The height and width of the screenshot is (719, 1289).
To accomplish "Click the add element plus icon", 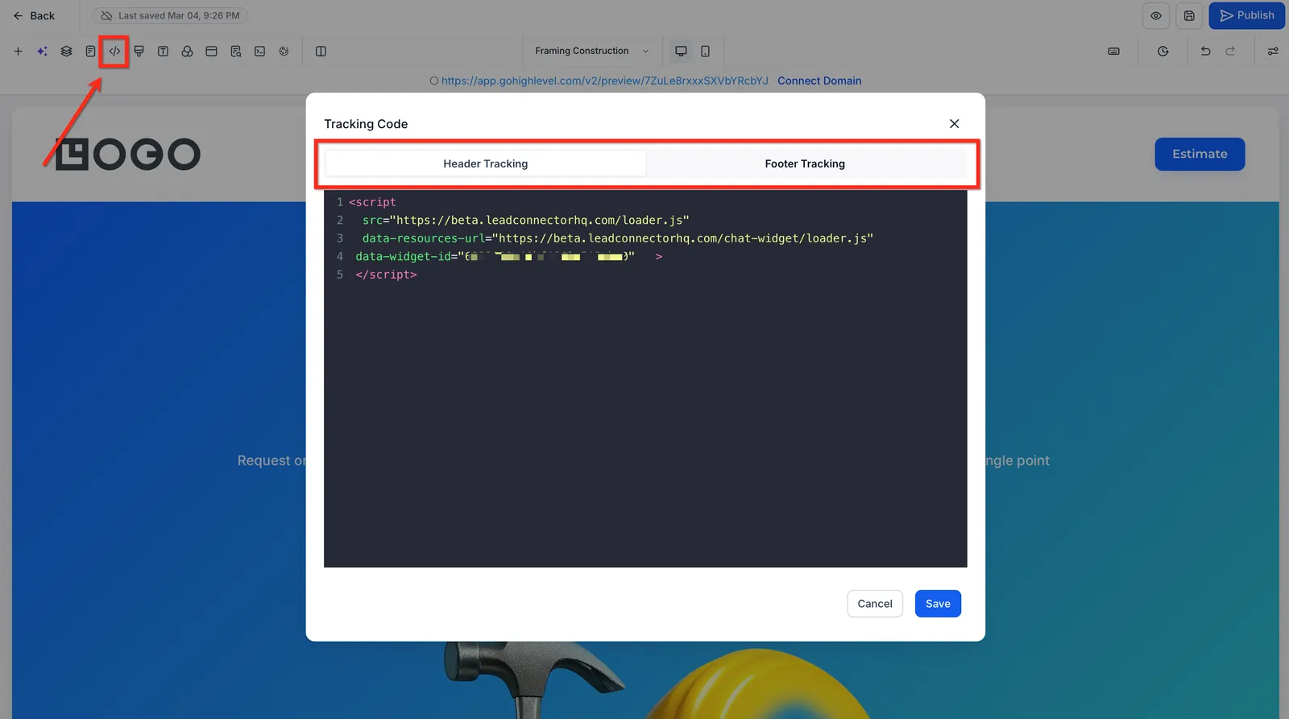I will [18, 51].
